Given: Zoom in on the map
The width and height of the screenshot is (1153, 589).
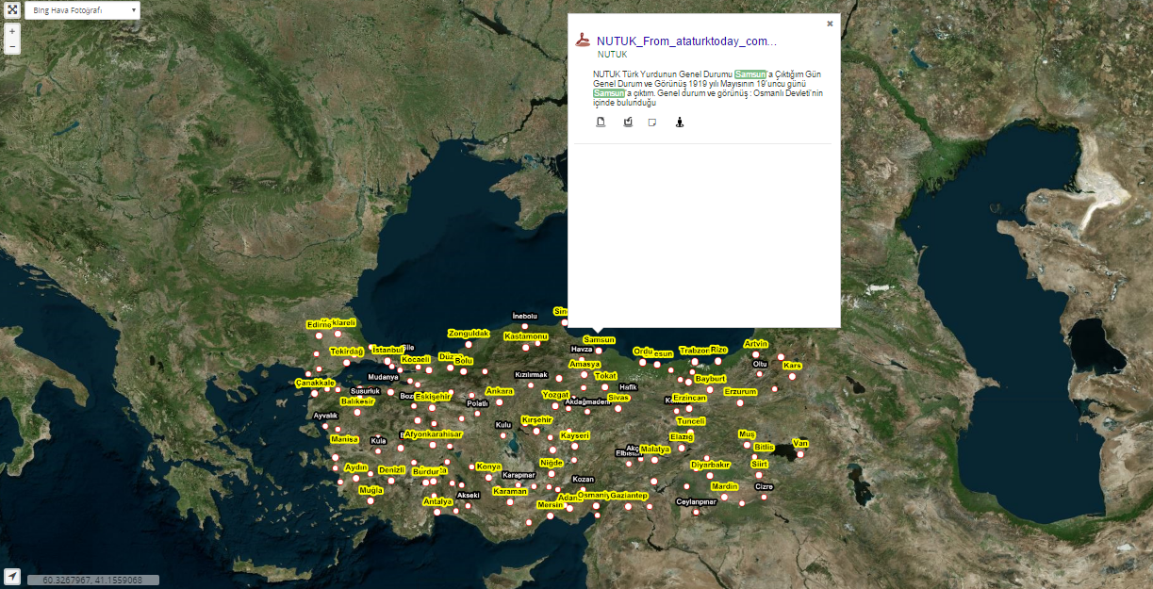Looking at the screenshot, I should click(12, 31).
